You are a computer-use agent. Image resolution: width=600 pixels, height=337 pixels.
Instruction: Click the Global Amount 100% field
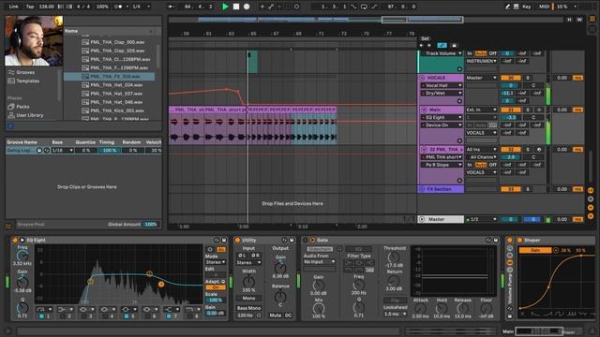pyautogui.click(x=151, y=225)
